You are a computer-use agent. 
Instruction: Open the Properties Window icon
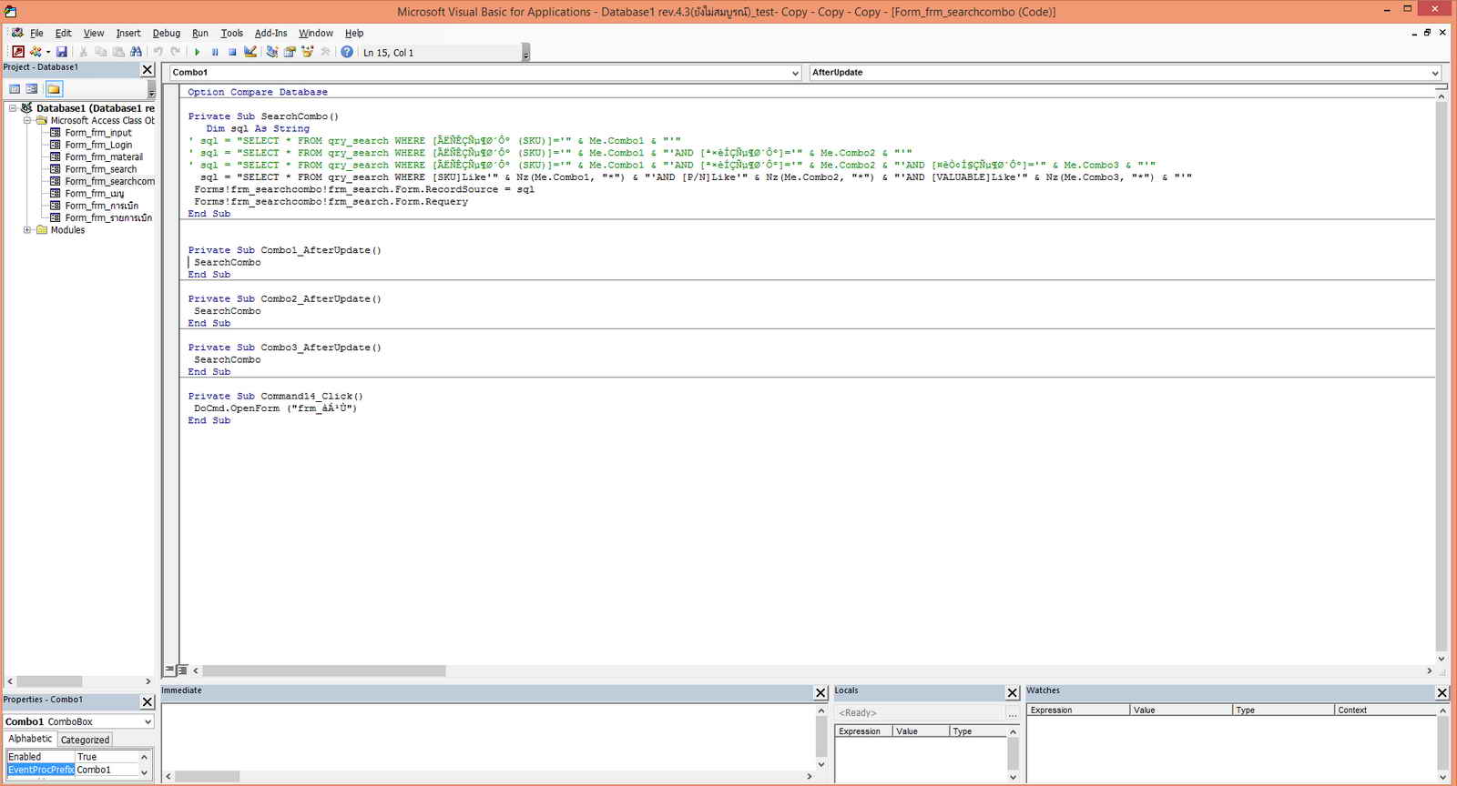(x=290, y=52)
